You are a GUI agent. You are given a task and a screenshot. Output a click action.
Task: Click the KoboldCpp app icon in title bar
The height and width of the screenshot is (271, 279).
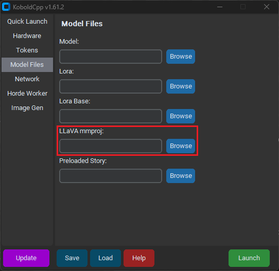point(6,7)
